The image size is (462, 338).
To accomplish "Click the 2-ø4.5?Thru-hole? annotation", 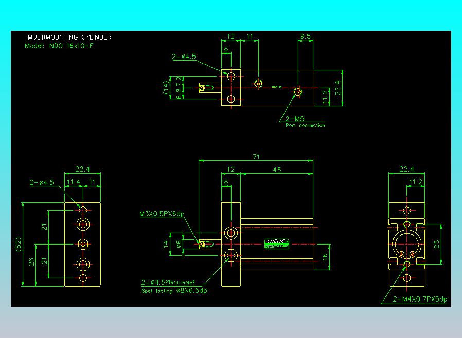I will [171, 283].
